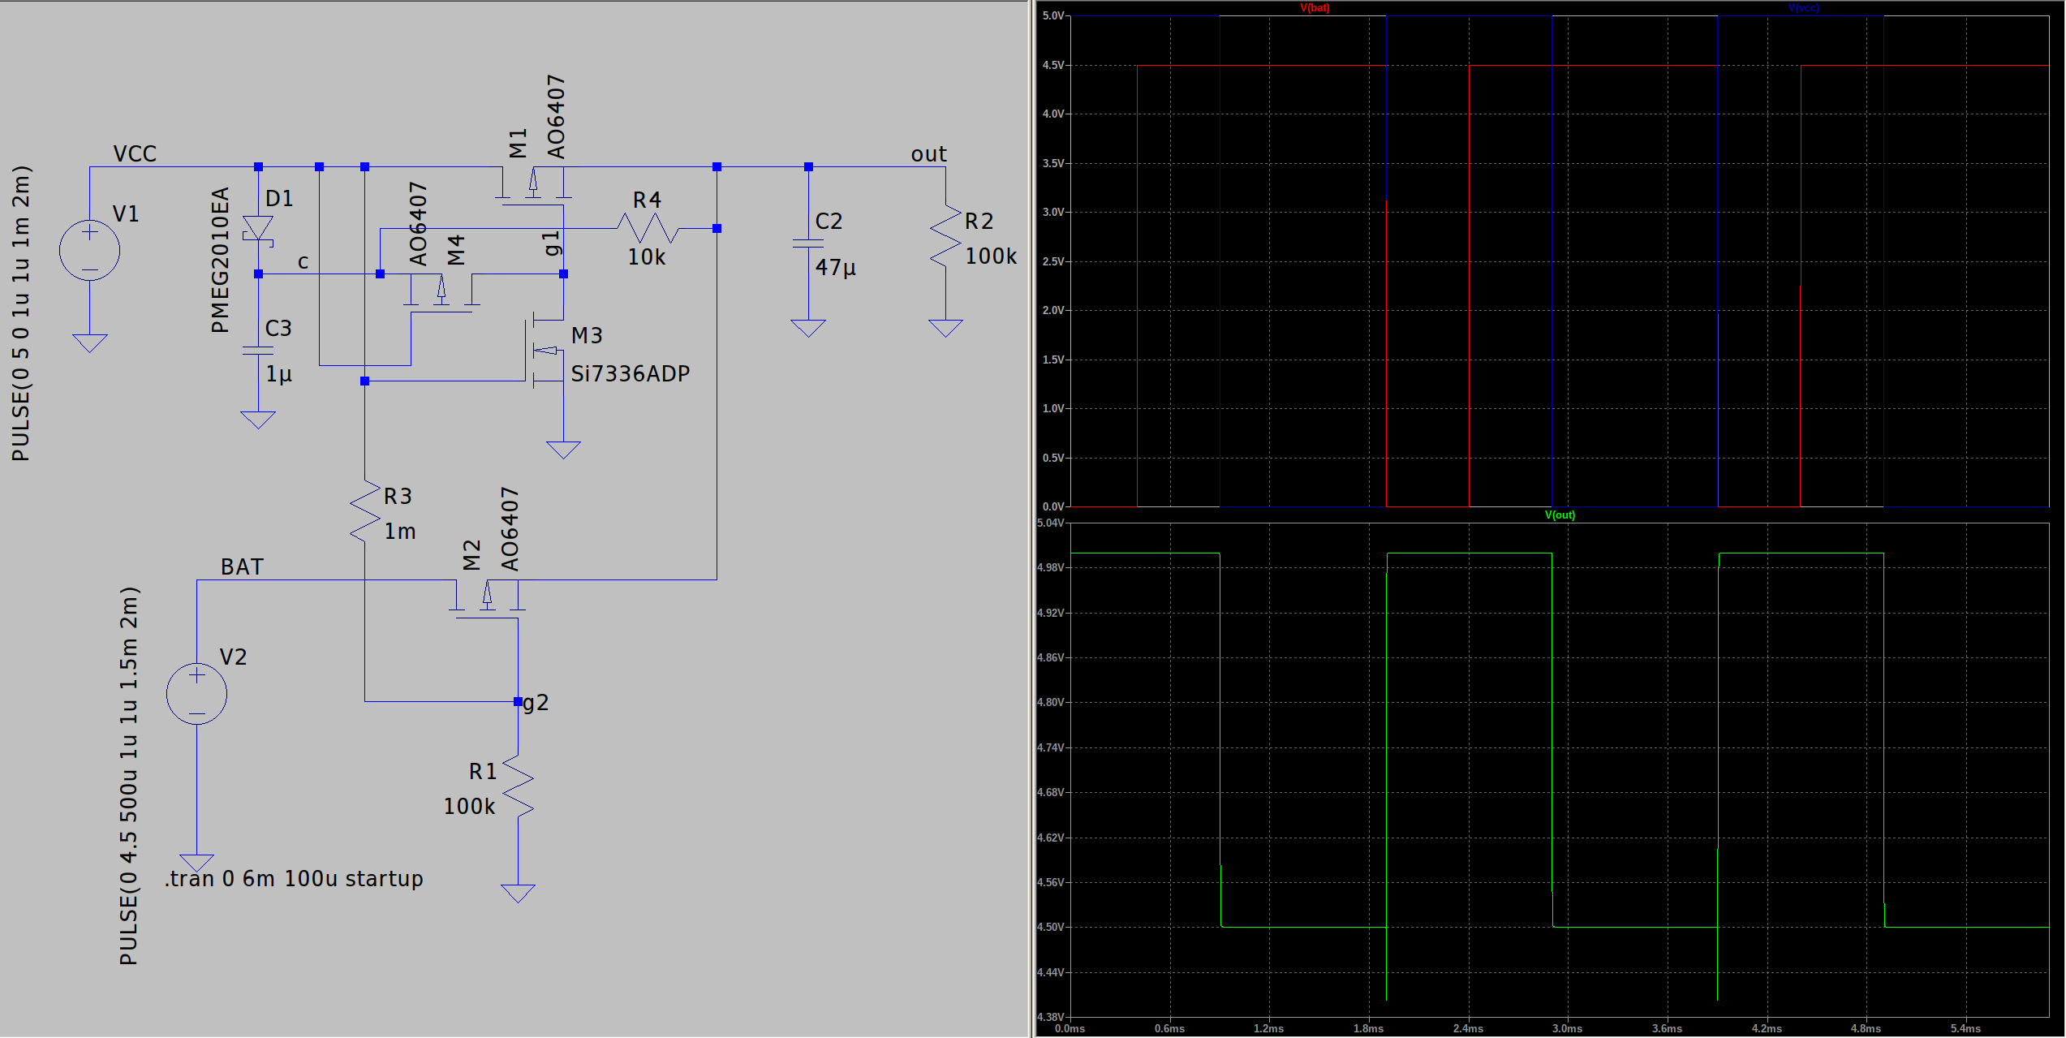Click the R3 resistor symbol

[x=365, y=510]
